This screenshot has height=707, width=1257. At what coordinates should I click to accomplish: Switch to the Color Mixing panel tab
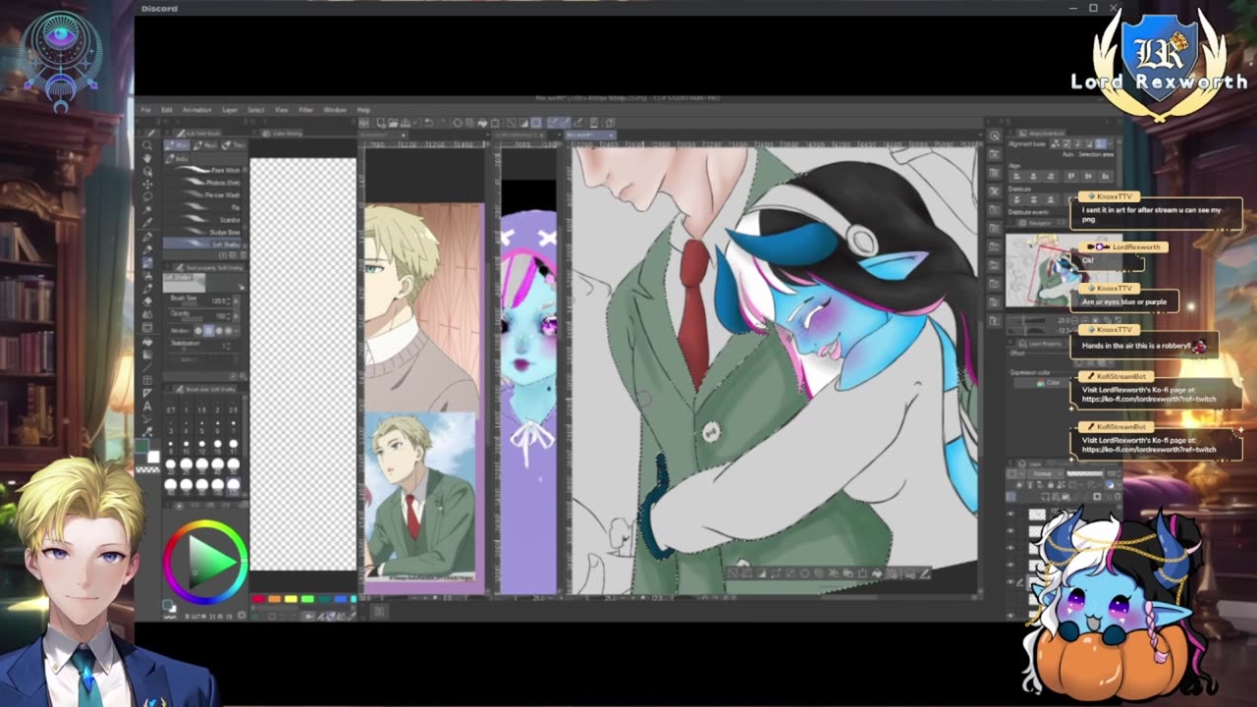click(283, 134)
